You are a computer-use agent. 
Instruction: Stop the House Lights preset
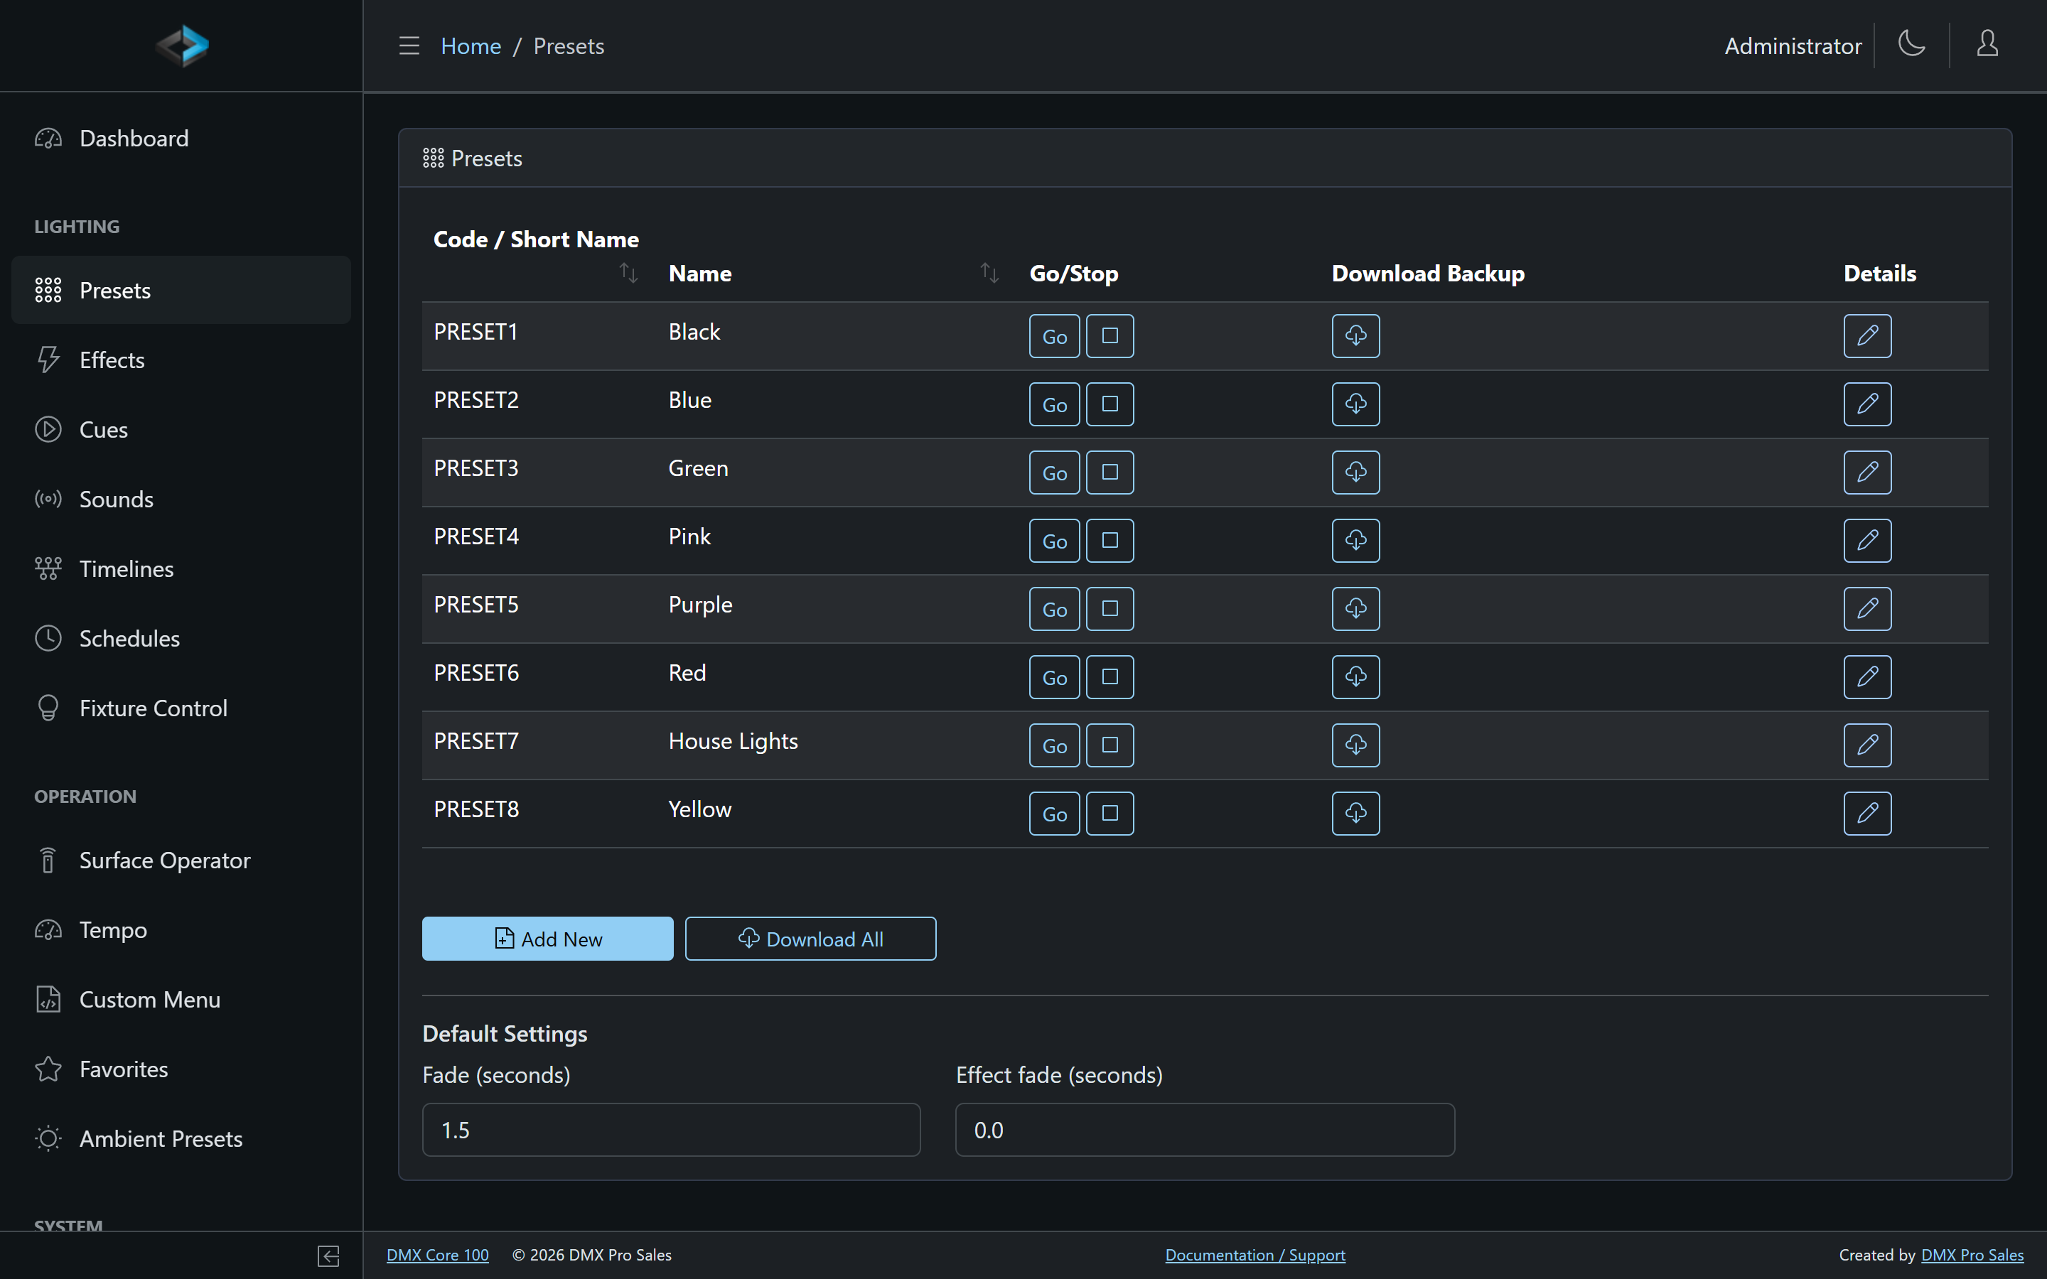[x=1110, y=745]
